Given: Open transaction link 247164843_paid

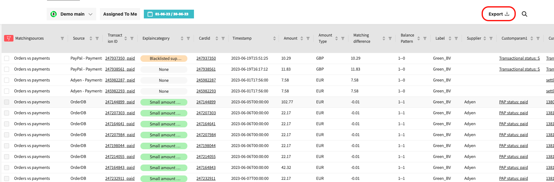Looking at the screenshot, I should [120, 168].
